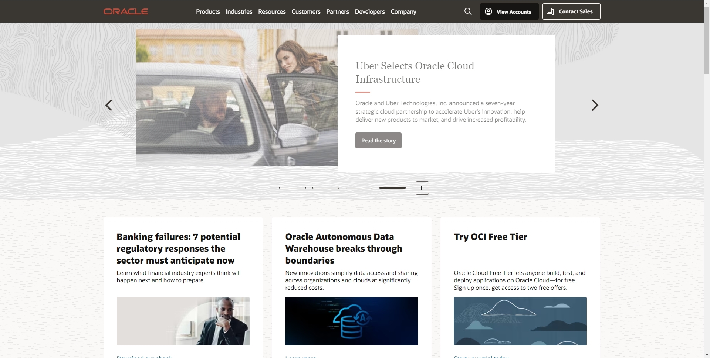
Task: Open the Uber car hero image
Action: (237, 98)
